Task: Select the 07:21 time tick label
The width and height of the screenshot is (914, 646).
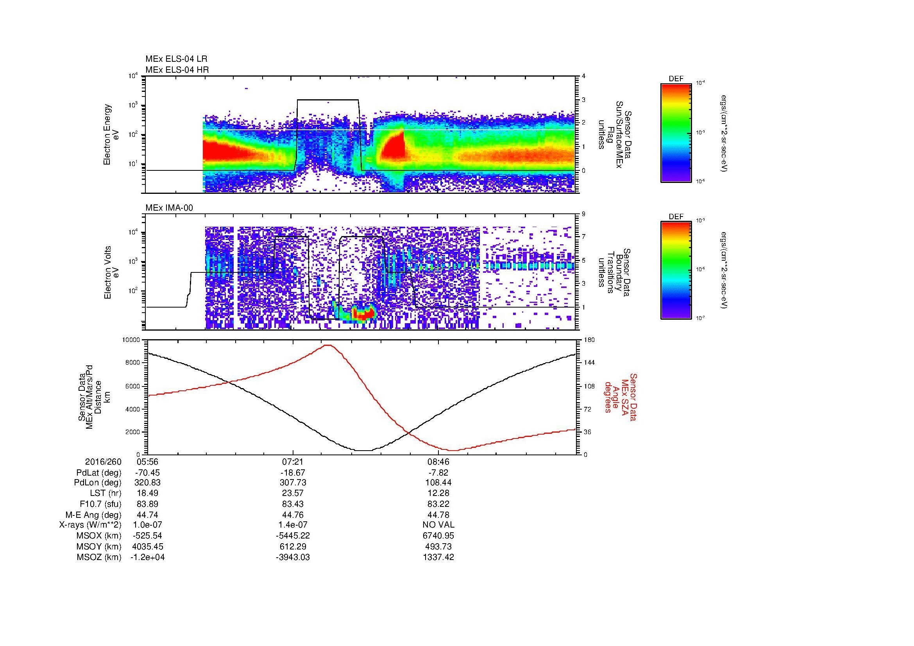Action: [x=293, y=462]
